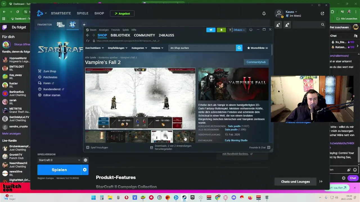Switch to Steam BIBLIOTHEK tab

(x=120, y=35)
